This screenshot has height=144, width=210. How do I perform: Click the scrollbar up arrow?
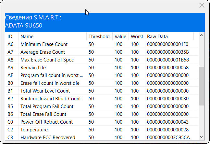[x=201, y=36]
